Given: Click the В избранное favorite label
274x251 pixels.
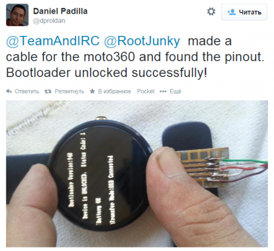Looking at the screenshot, I should coord(115,91).
